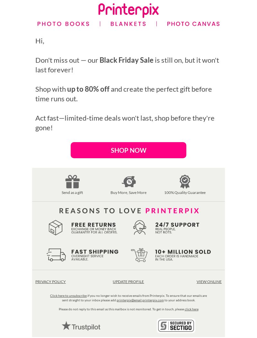Click the 'click here' get in touch link

[x=191, y=309]
